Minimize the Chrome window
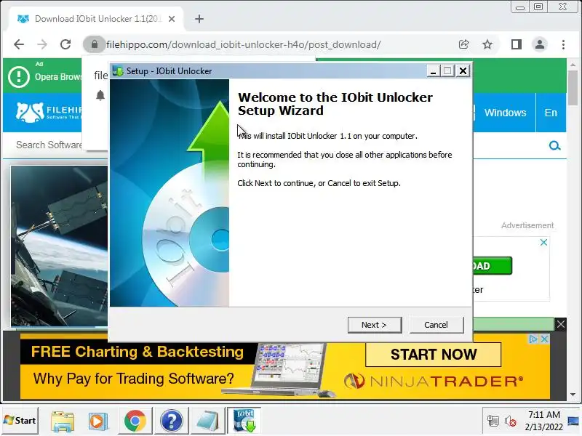Image resolution: width=582 pixels, height=436 pixels. pyautogui.click(x=520, y=7)
